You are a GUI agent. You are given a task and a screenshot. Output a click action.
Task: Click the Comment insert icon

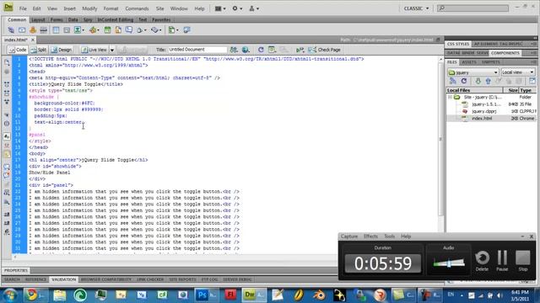click(129, 30)
